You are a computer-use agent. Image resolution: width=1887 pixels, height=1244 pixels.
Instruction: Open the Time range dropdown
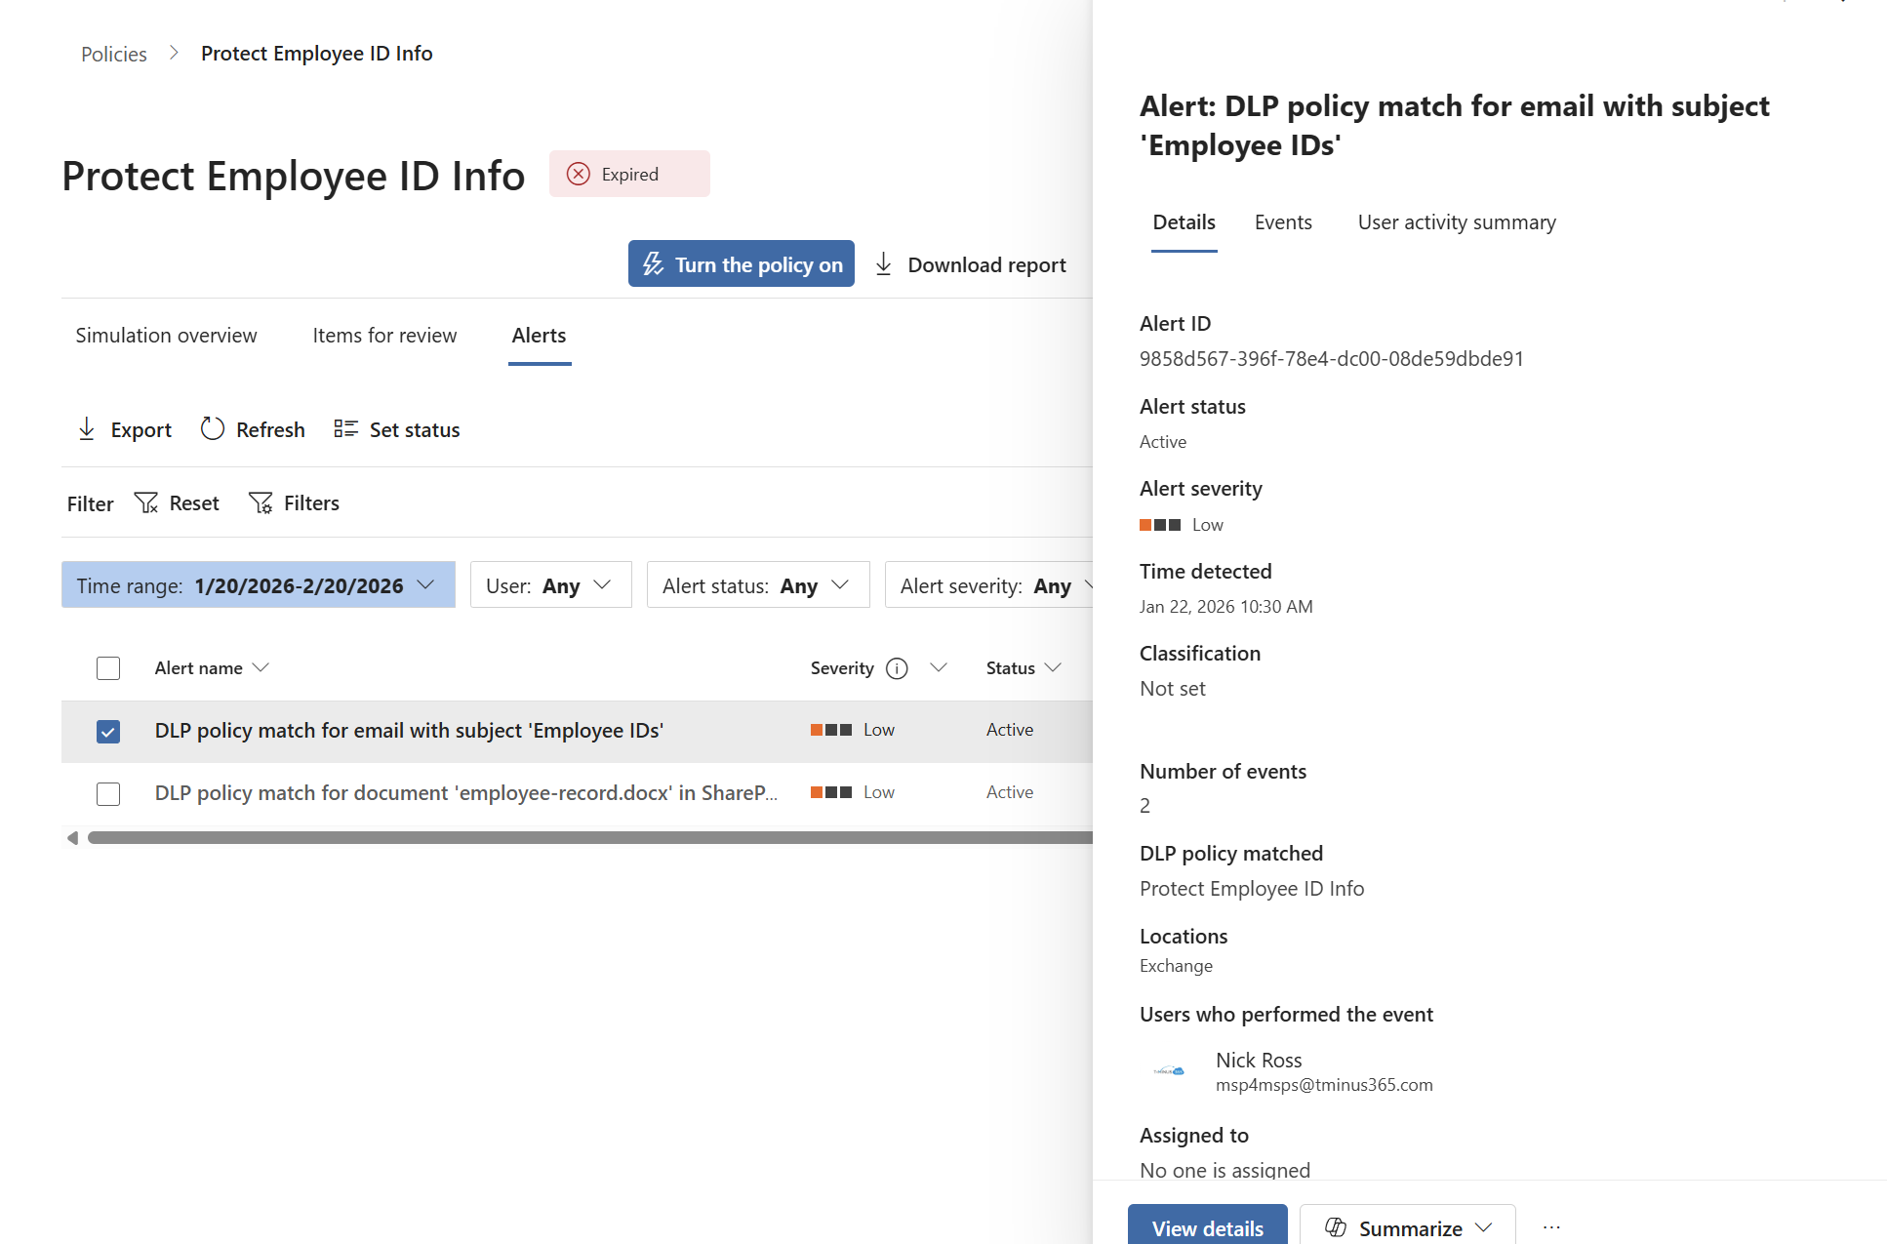tap(259, 585)
